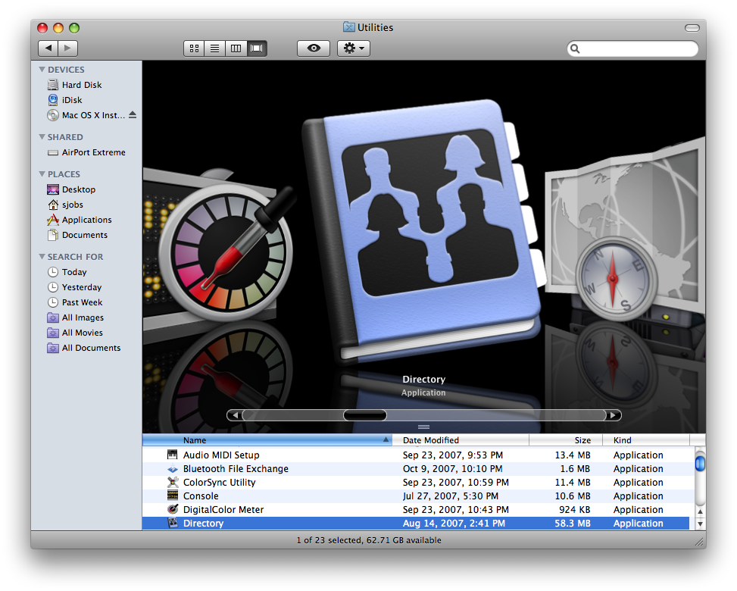Toggle toolbar with the pill button
Screen dimensions: 737x591
(x=692, y=28)
